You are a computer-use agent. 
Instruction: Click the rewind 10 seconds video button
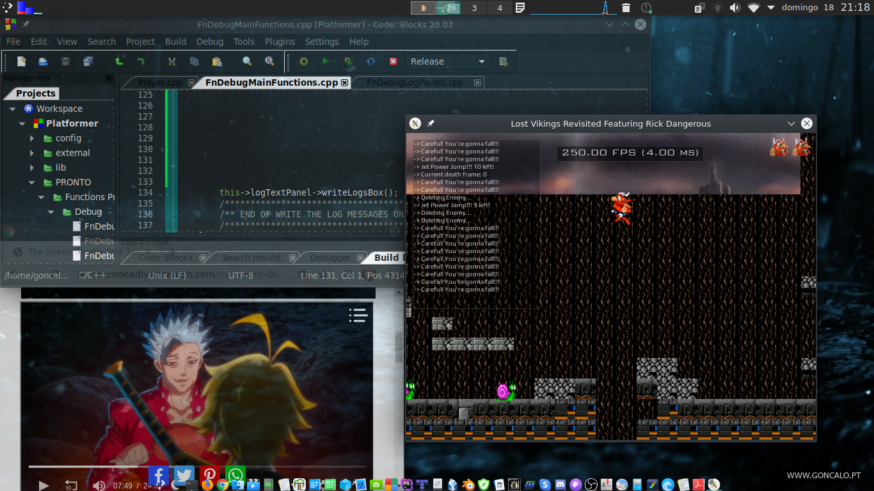(x=70, y=485)
